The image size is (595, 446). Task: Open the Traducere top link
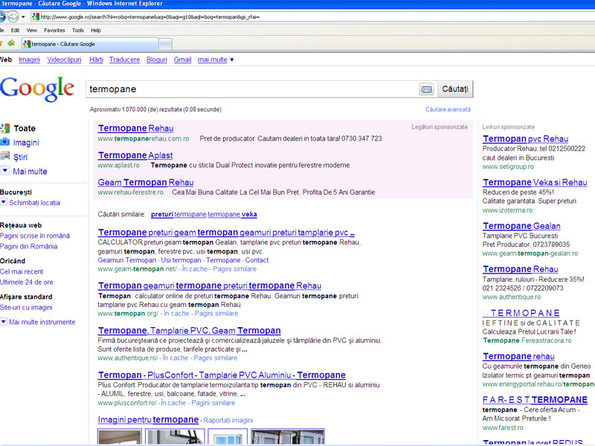(124, 59)
